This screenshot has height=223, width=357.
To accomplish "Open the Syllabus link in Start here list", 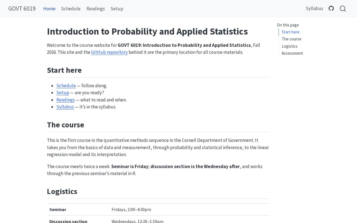I will 65,107.
